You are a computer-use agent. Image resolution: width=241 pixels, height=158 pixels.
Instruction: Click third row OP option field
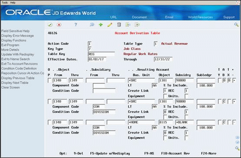click(50, 122)
